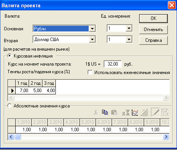Expand units dropdown for Вторая currency
Viewport: 177px width, 150px height.
[x=129, y=40]
